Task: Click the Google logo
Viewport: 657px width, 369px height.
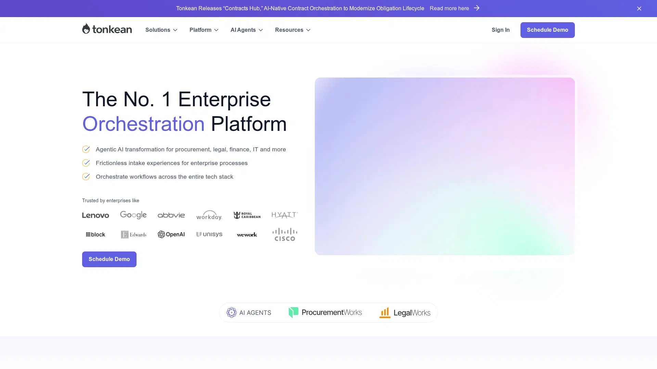Action: click(133, 215)
